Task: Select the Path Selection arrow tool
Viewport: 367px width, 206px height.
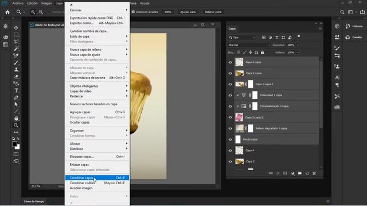Action: pos(16,104)
